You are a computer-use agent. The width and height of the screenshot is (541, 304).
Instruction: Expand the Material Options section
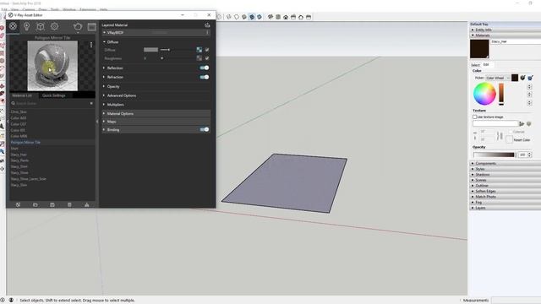[x=104, y=113]
